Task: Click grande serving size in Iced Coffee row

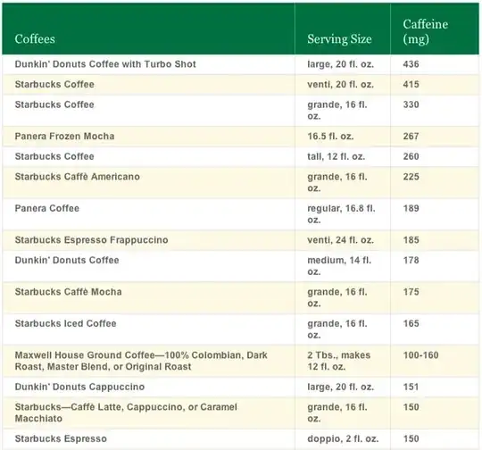Action: [x=337, y=329]
